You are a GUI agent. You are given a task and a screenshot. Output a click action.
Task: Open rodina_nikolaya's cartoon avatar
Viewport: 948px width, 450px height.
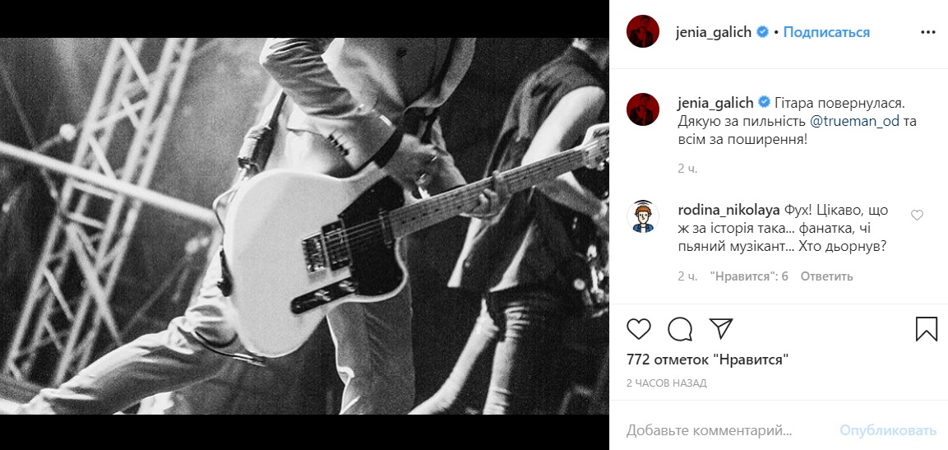click(x=643, y=216)
